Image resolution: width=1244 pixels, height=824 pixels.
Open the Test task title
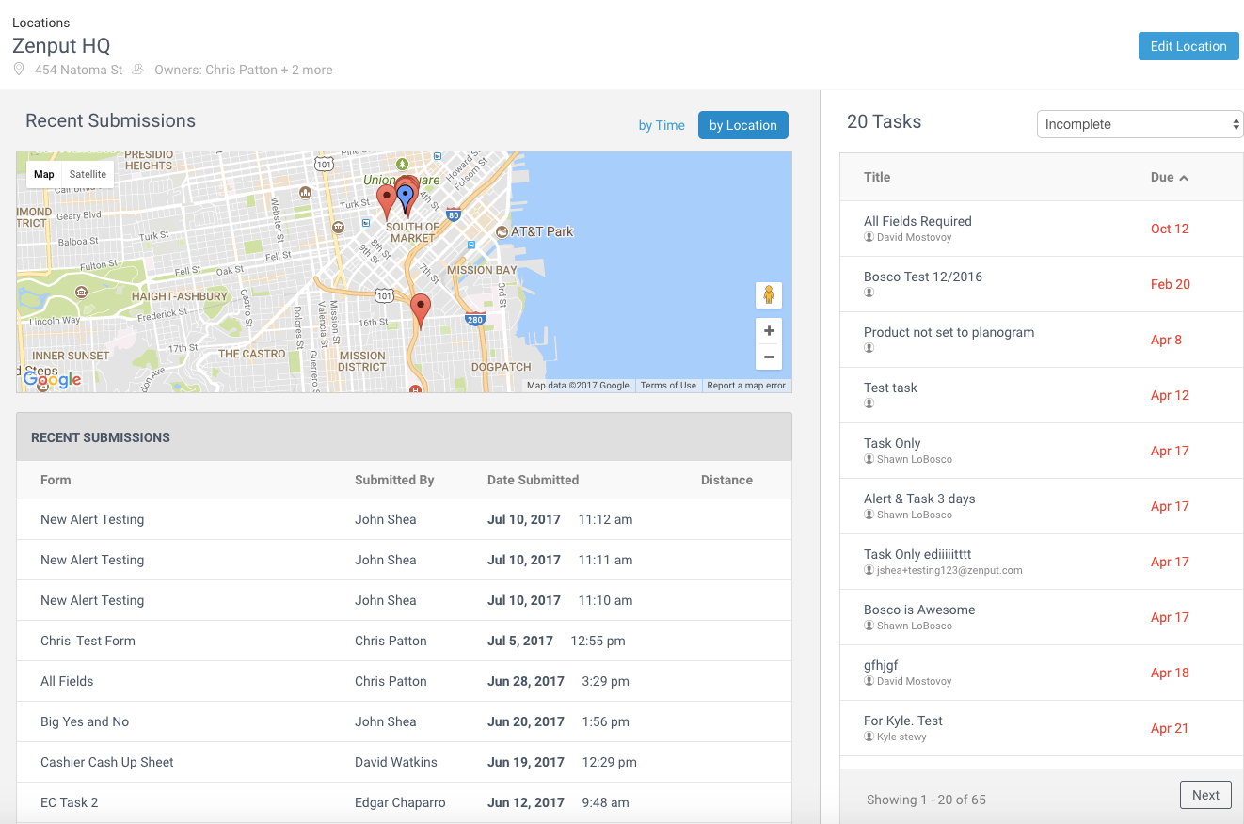(x=890, y=388)
